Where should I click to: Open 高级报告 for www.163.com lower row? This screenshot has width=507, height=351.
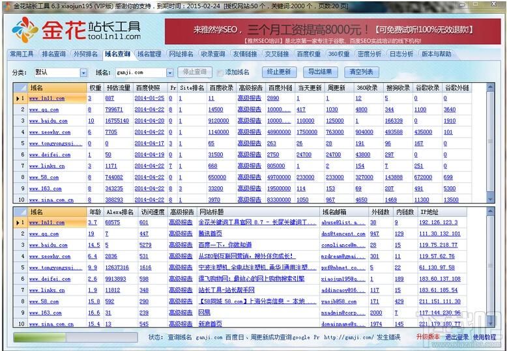[181, 313]
